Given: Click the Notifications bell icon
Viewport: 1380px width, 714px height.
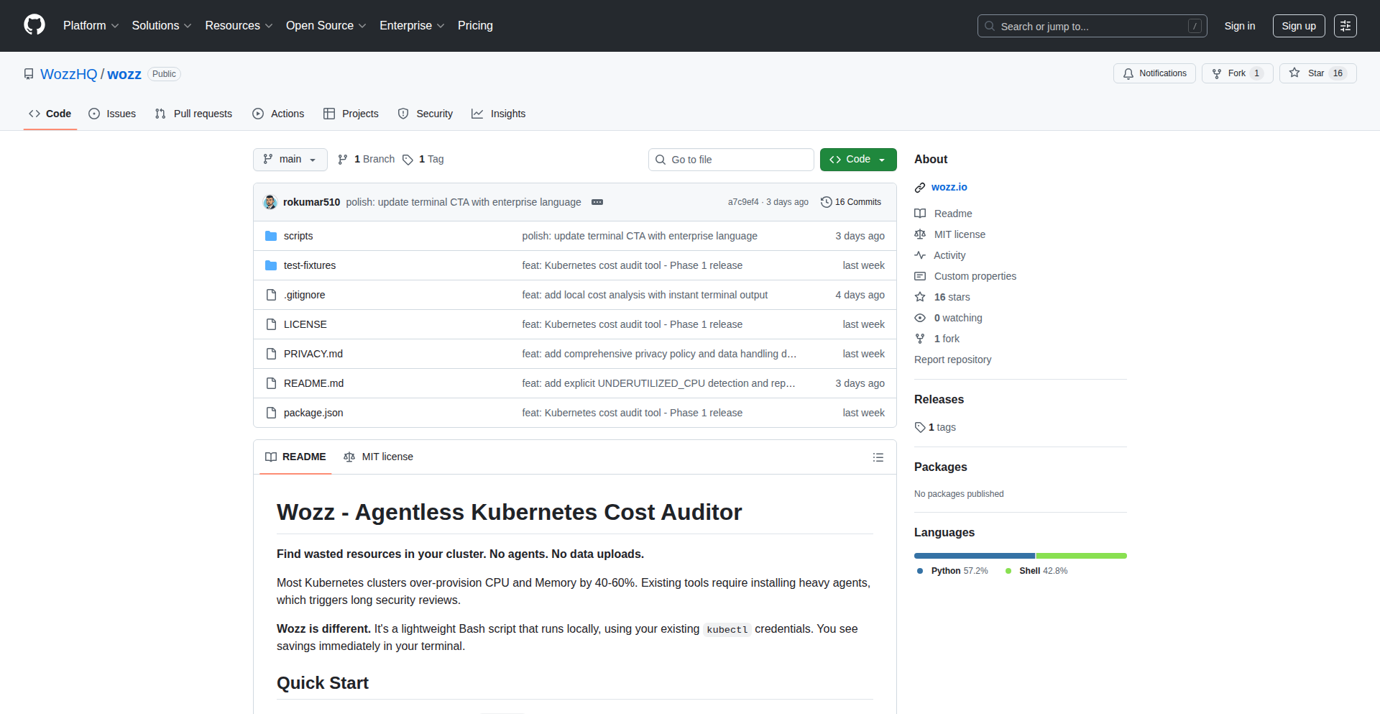Looking at the screenshot, I should pos(1128,73).
